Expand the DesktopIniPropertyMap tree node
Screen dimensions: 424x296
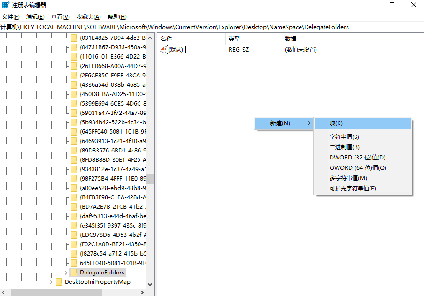click(51, 282)
